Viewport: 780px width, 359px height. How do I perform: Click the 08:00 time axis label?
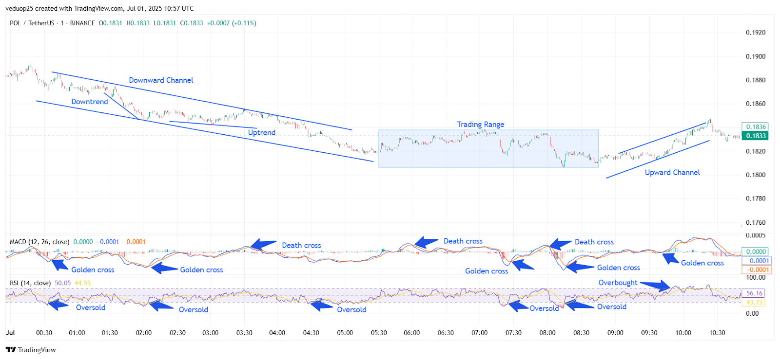[547, 333]
